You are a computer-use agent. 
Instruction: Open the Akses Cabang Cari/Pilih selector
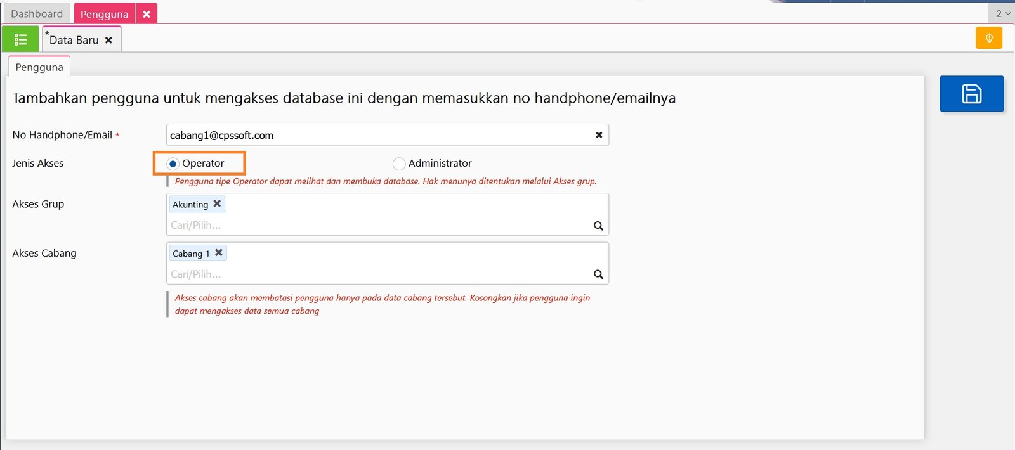click(374, 274)
